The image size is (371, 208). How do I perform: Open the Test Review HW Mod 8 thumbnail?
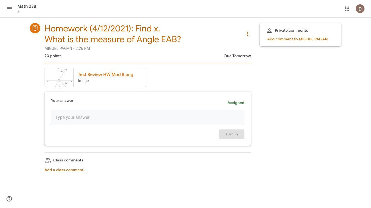tap(59, 77)
